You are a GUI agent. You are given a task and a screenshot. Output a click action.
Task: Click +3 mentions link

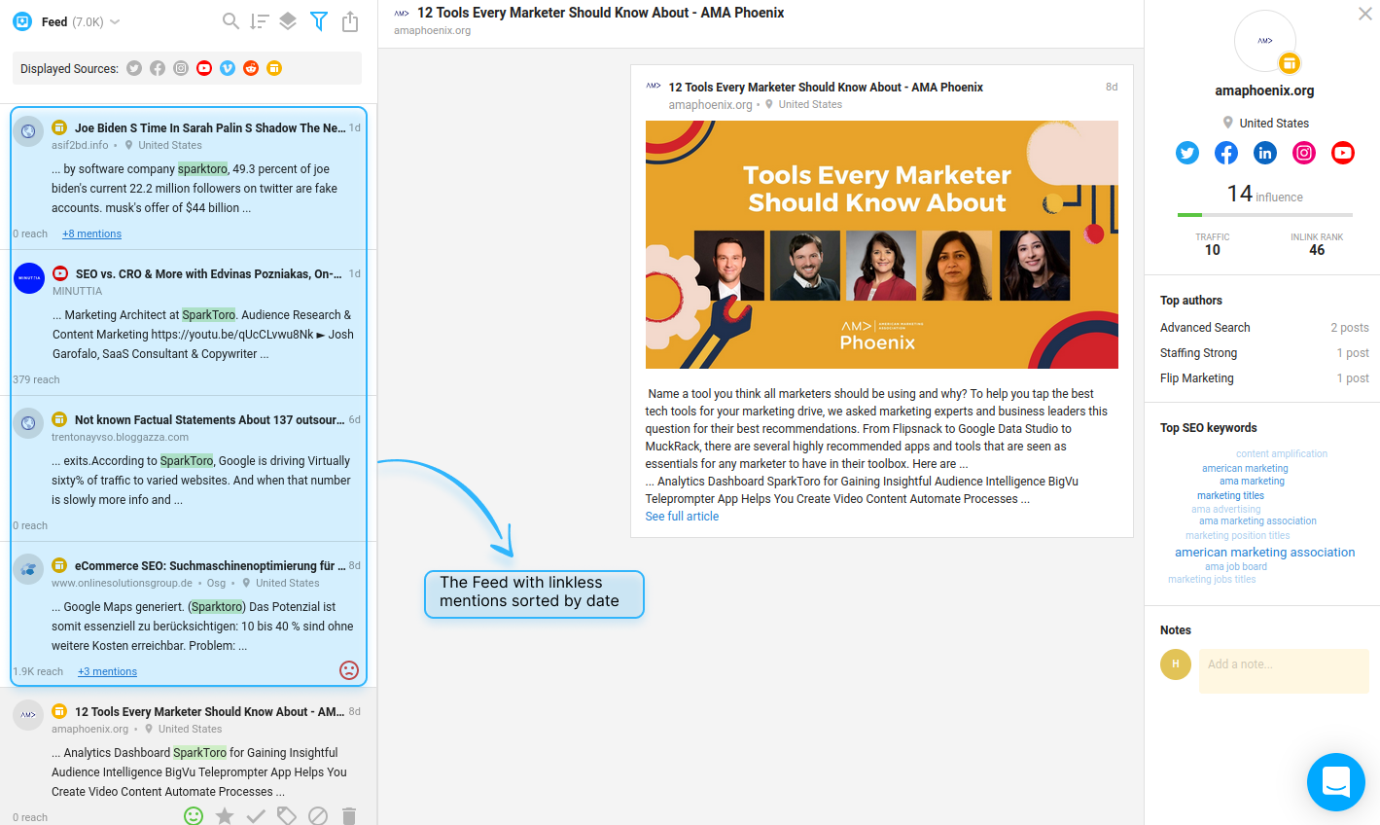[x=107, y=671]
